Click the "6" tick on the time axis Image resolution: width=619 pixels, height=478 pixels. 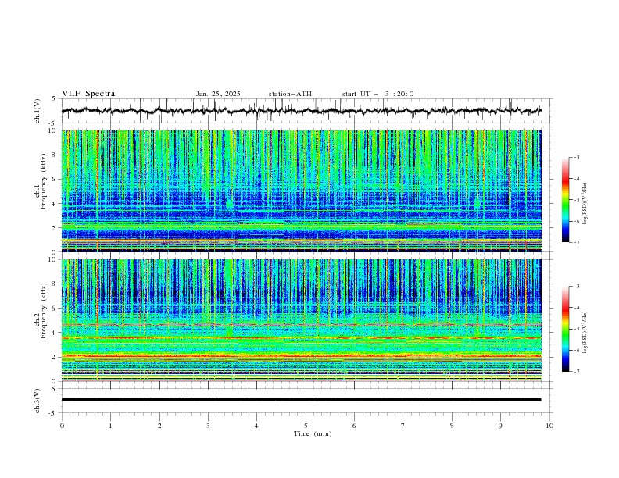point(354,426)
